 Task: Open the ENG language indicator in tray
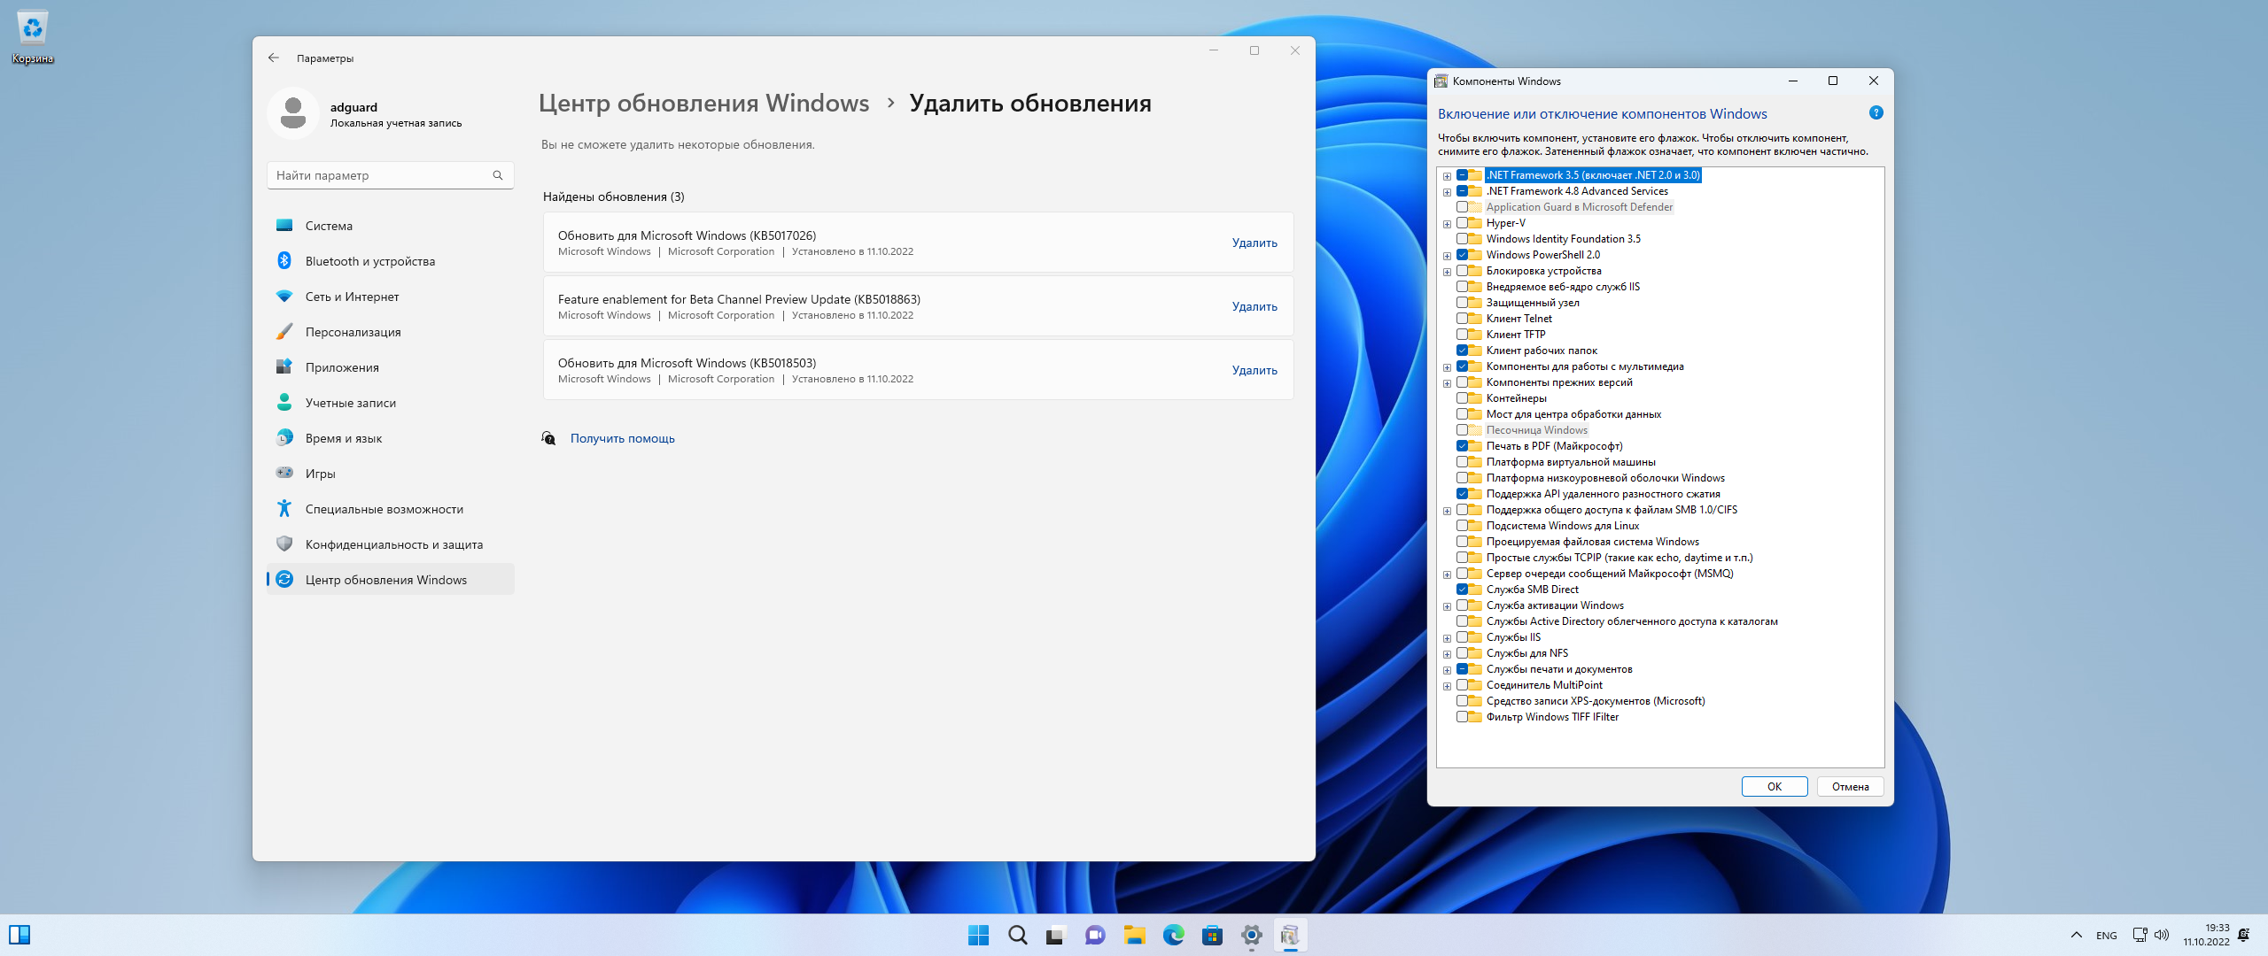pos(2107,936)
